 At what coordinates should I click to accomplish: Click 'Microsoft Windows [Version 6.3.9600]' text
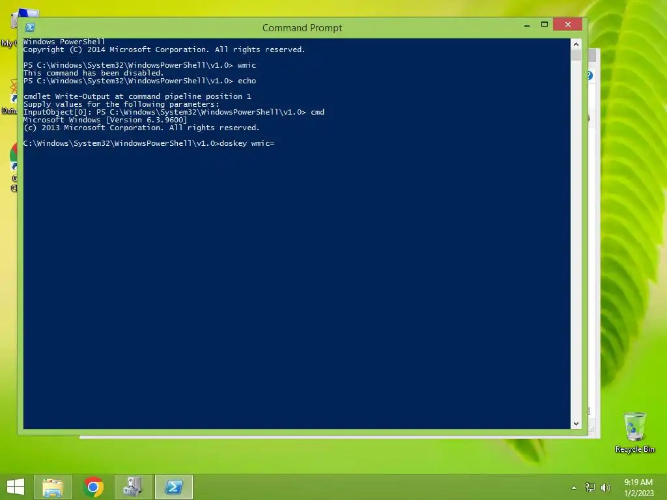105,120
